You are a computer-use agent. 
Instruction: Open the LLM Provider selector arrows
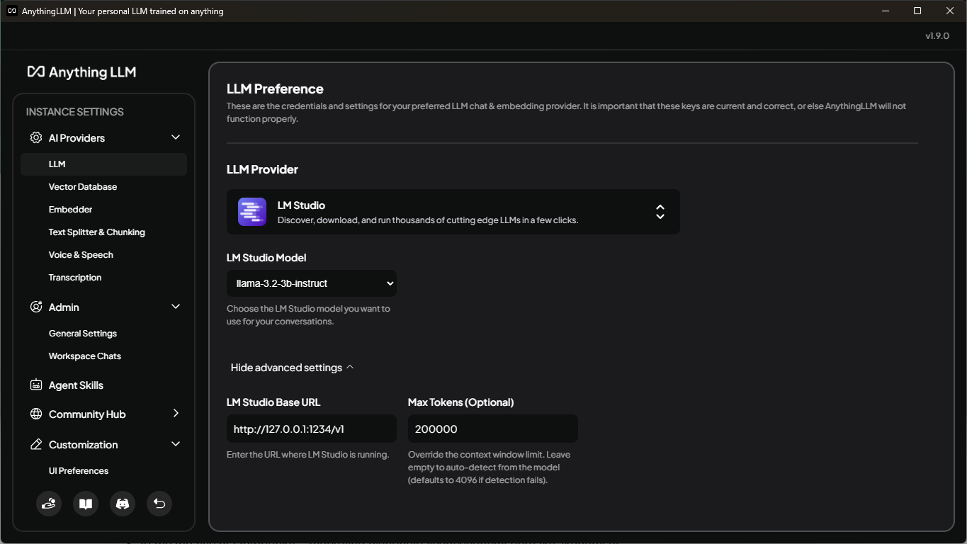[x=660, y=212]
